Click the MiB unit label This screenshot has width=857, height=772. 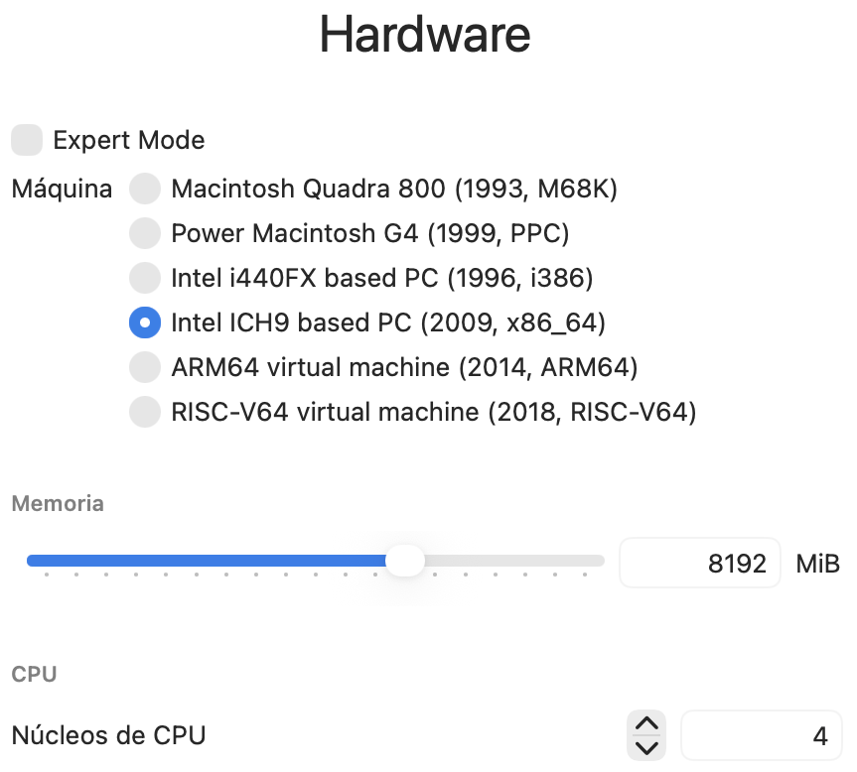818,564
